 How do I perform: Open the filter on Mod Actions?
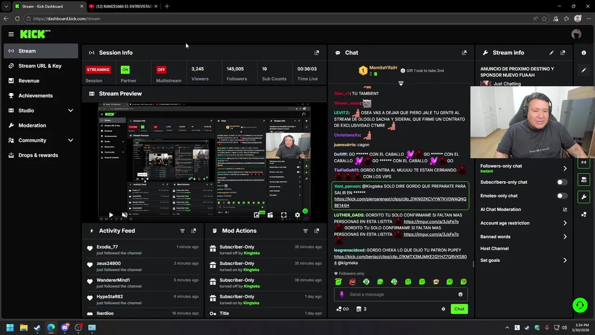tap(305, 231)
